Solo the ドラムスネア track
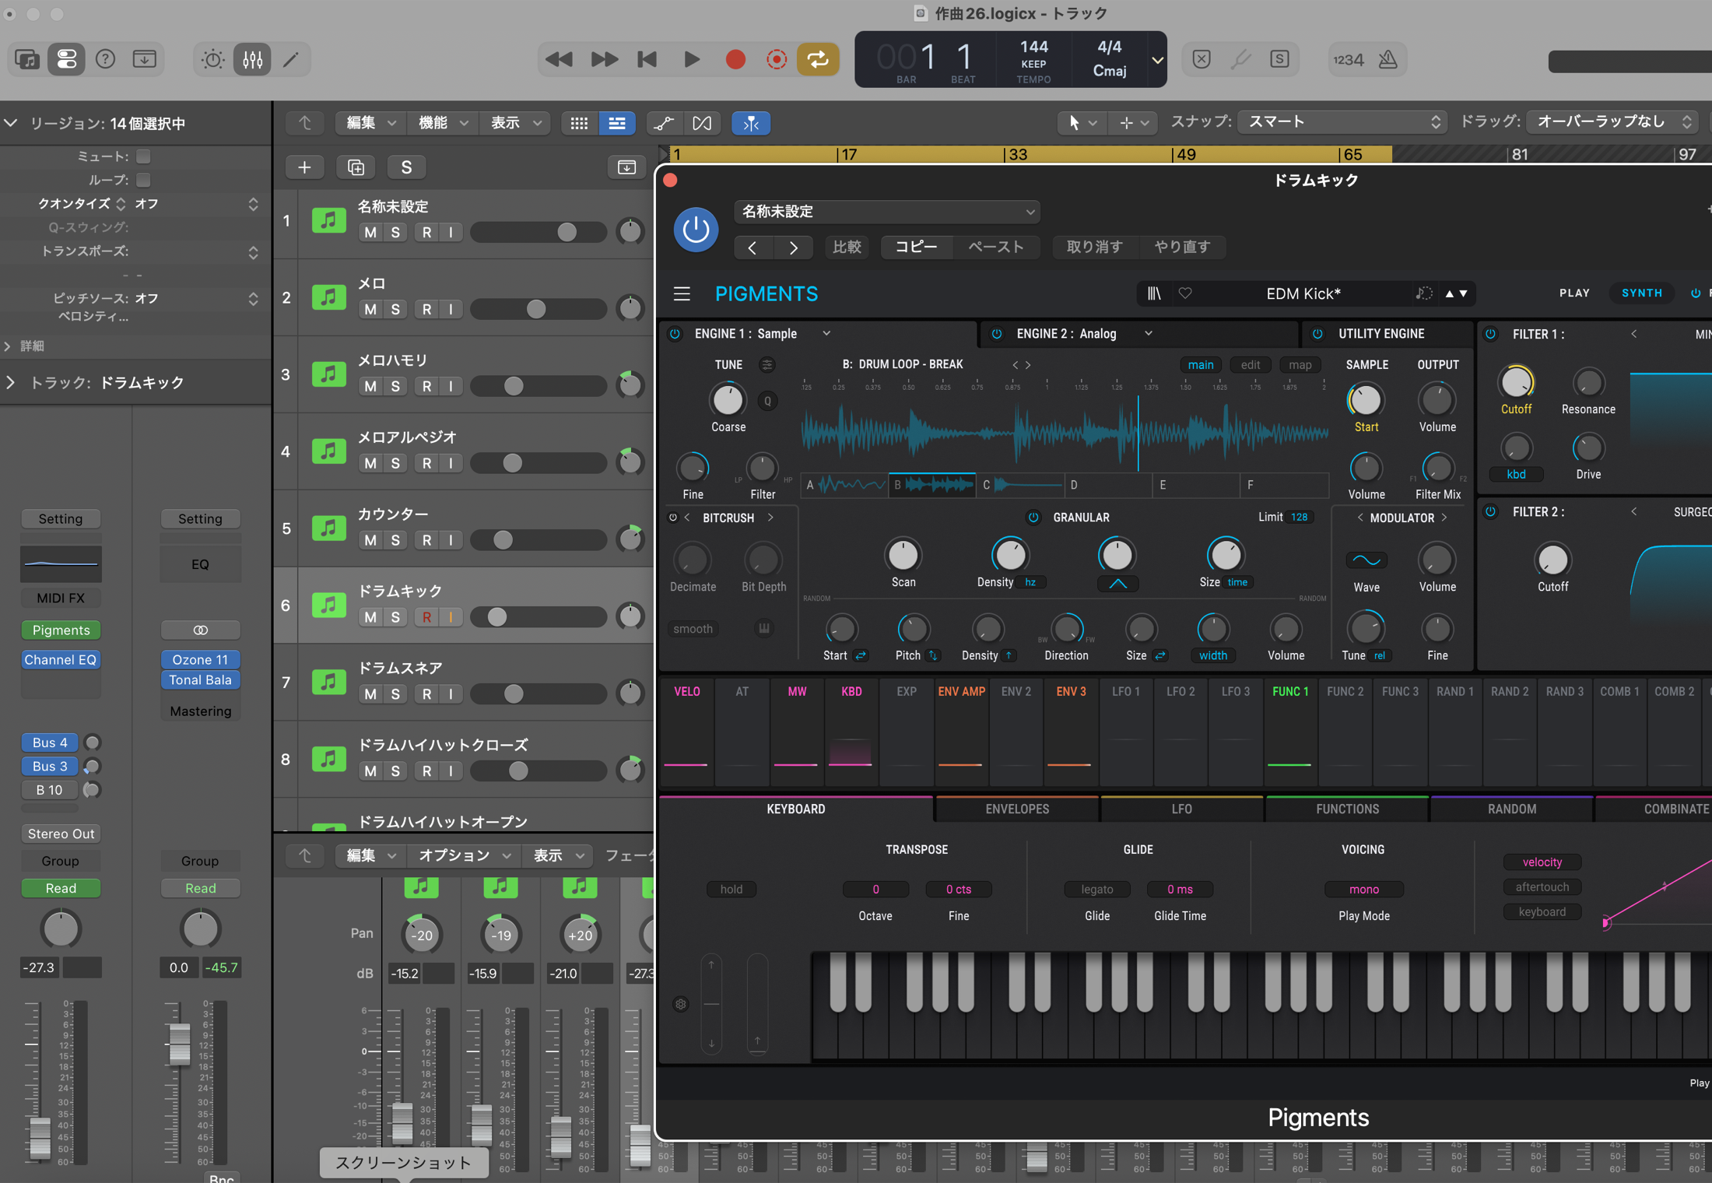This screenshot has height=1183, width=1712. point(395,693)
